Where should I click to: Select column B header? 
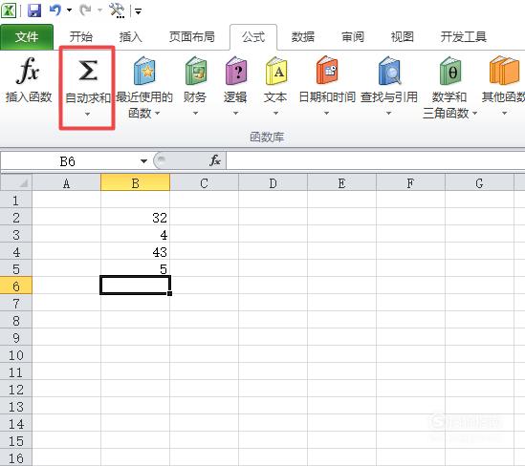pyautogui.click(x=135, y=182)
